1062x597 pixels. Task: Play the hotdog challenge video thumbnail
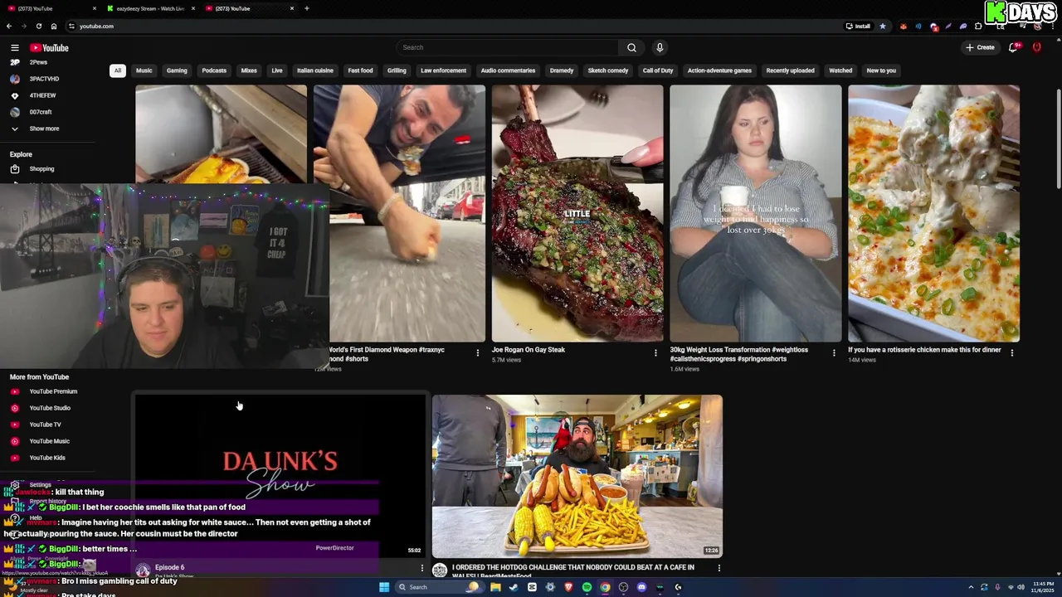(577, 476)
